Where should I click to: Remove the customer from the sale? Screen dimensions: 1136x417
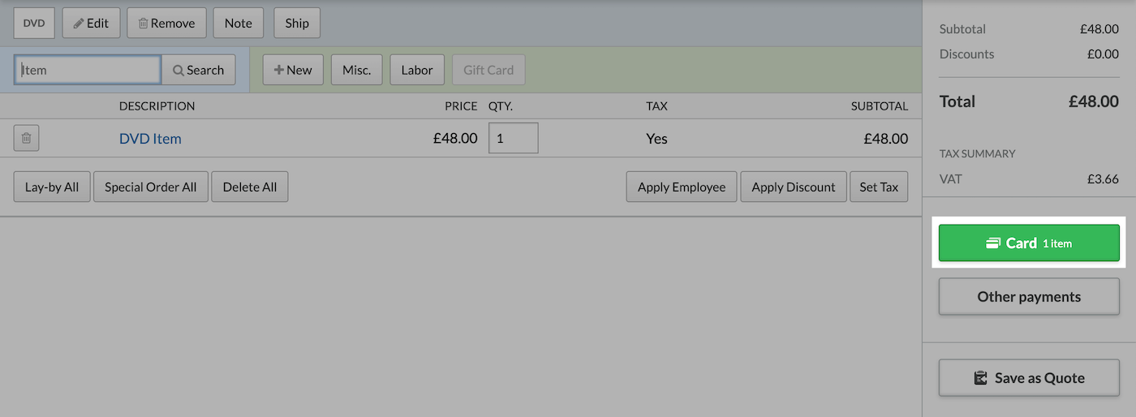point(166,24)
